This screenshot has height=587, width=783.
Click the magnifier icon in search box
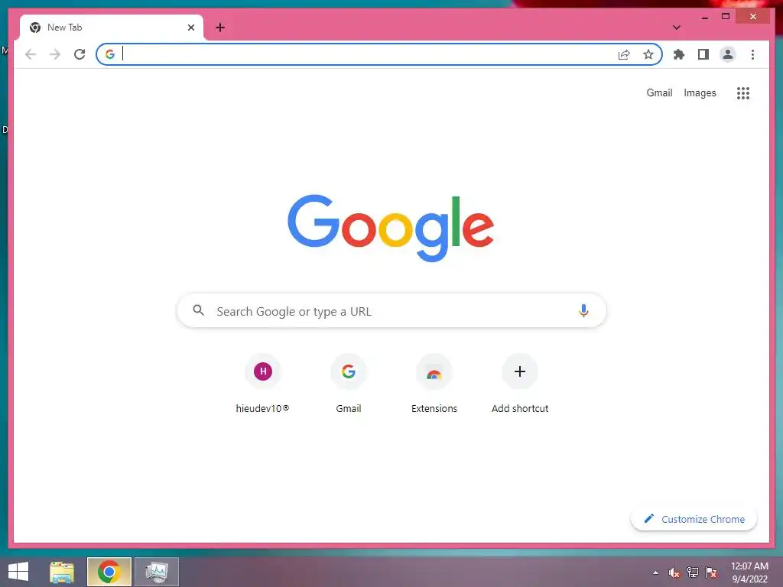pos(198,310)
